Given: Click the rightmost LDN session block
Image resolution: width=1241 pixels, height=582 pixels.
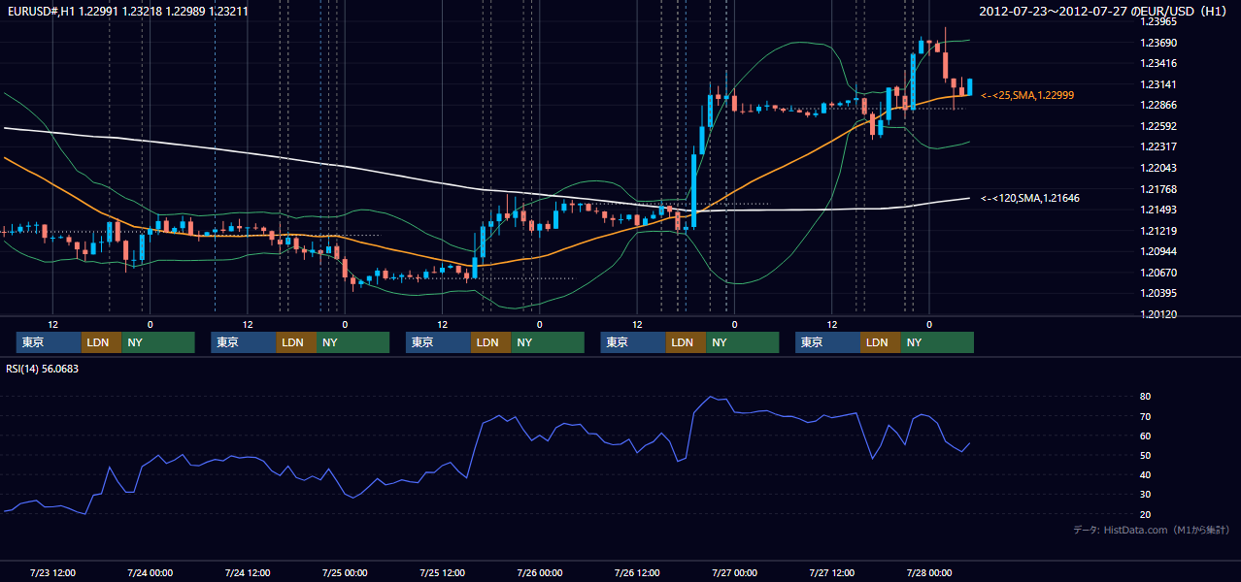Looking at the screenshot, I should [x=880, y=342].
